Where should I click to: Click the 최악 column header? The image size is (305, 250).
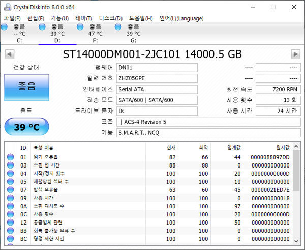tap(194, 148)
